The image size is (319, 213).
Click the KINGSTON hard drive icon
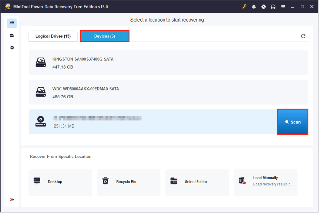pos(41,62)
